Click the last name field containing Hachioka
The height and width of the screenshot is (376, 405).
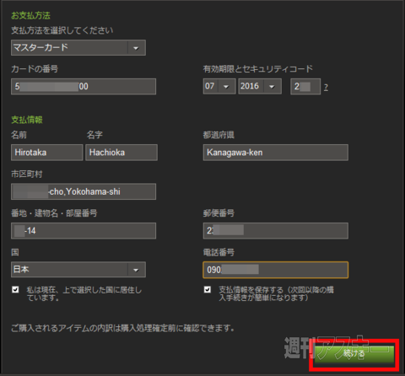tap(121, 153)
